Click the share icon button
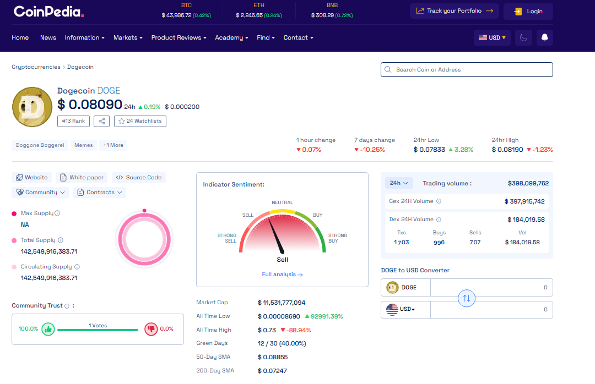Screen dimensions: 595x384 pyautogui.click(x=102, y=121)
